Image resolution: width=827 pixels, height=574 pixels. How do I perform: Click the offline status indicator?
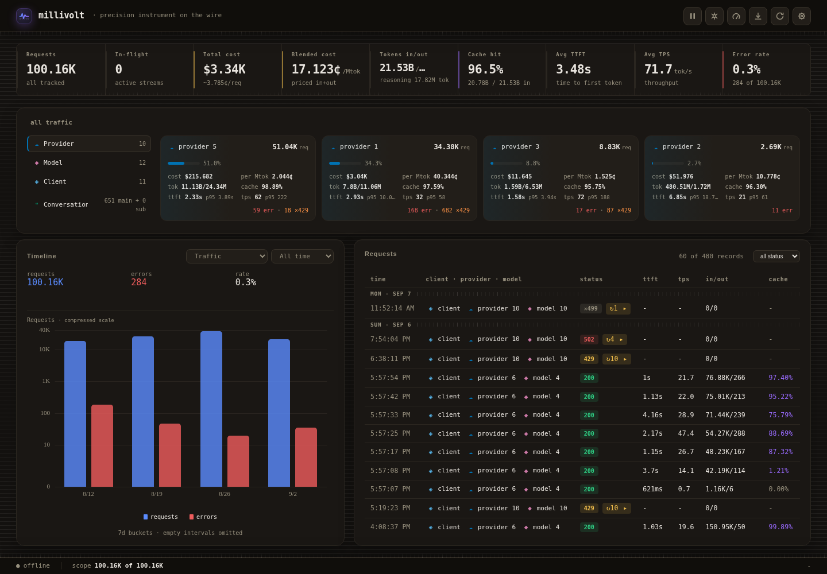click(x=33, y=566)
